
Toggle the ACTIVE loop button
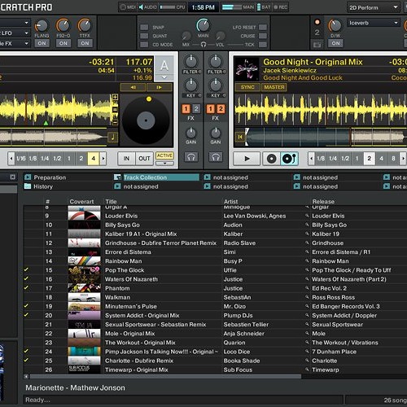pyautogui.click(x=164, y=155)
